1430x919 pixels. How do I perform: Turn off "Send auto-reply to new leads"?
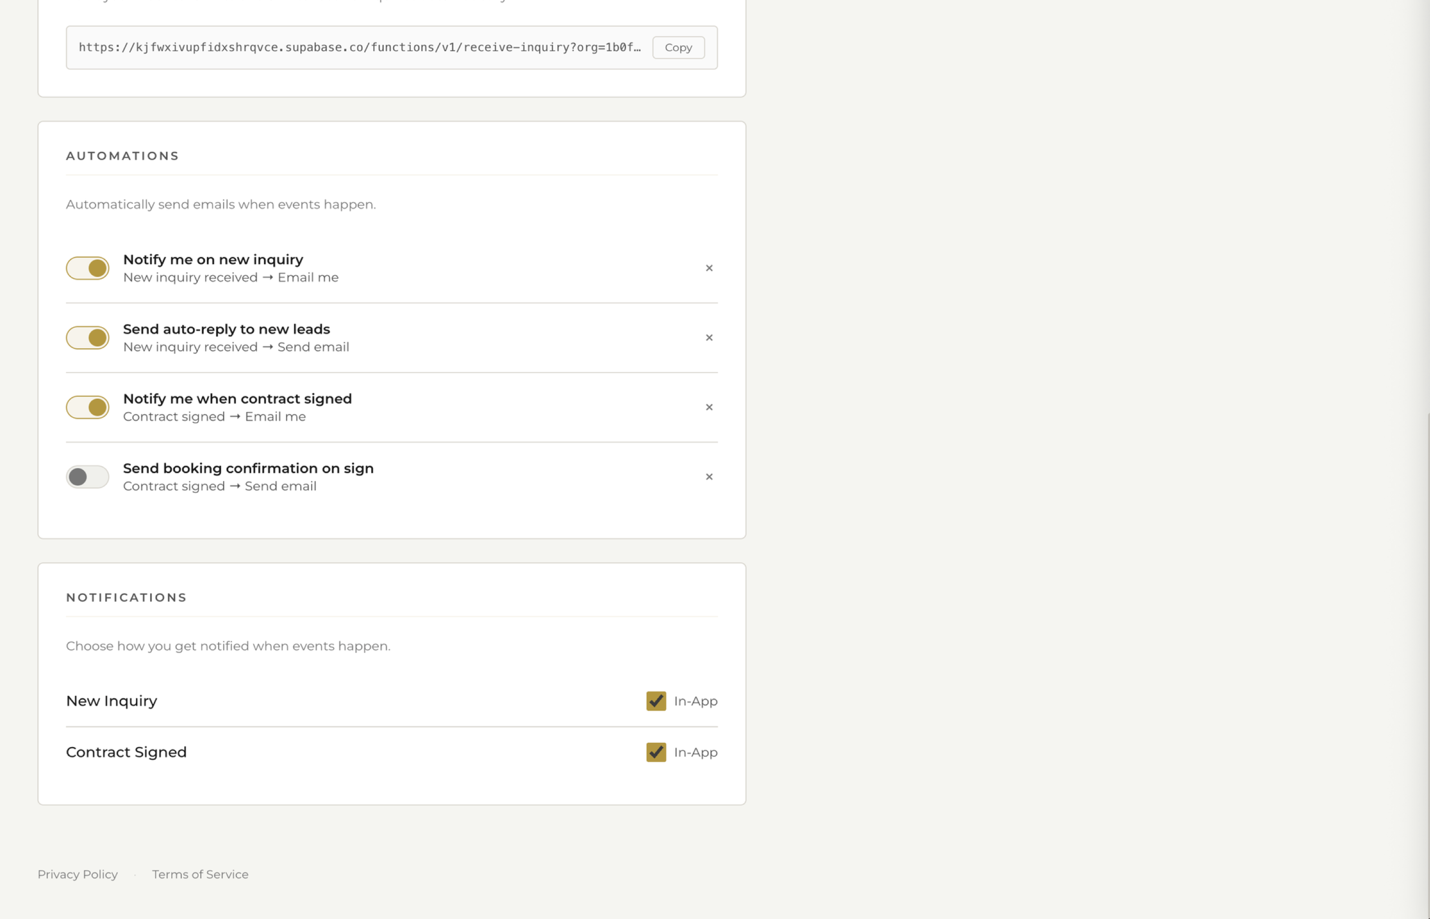pyautogui.click(x=87, y=337)
